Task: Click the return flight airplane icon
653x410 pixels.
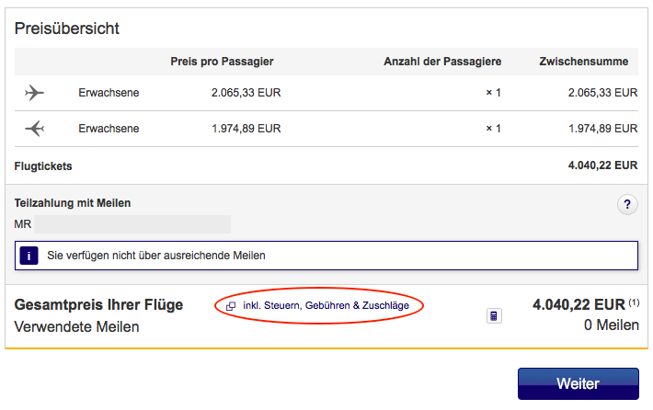Action: 35,129
